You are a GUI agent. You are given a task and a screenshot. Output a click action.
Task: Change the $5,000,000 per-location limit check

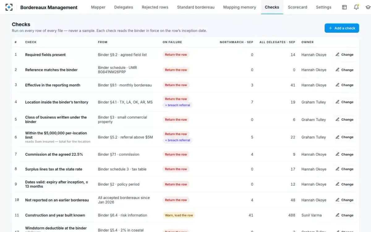click(x=345, y=137)
